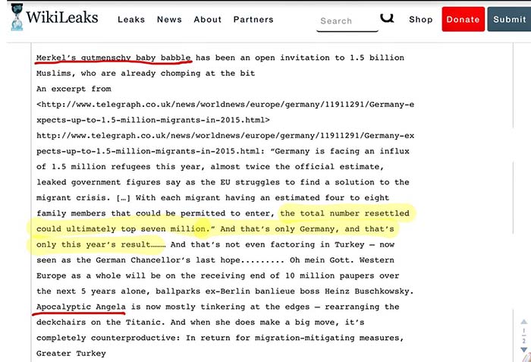Screen dimensions: 531x362
Task: Click the search magnifier icon
Action: click(387, 17)
